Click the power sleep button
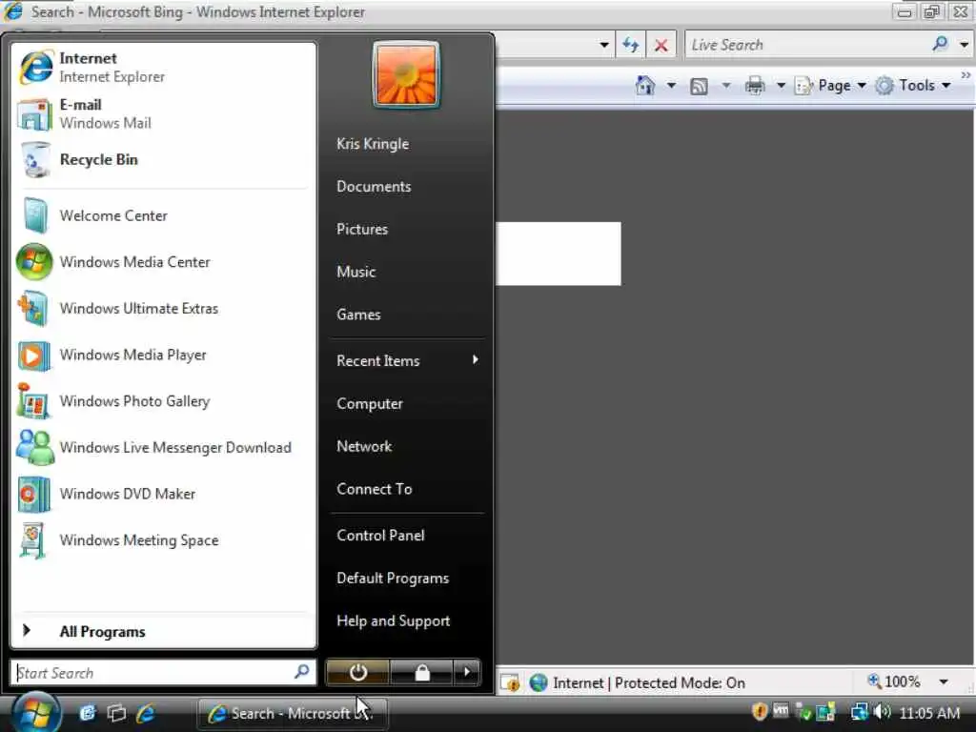 tap(358, 672)
